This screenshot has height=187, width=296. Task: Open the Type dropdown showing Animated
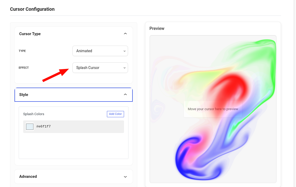click(x=100, y=51)
